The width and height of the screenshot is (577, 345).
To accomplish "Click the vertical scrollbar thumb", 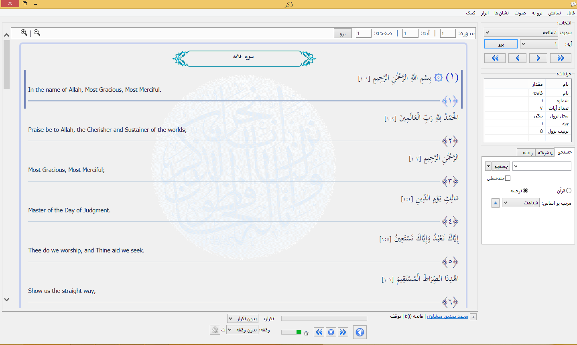I will tap(6, 64).
